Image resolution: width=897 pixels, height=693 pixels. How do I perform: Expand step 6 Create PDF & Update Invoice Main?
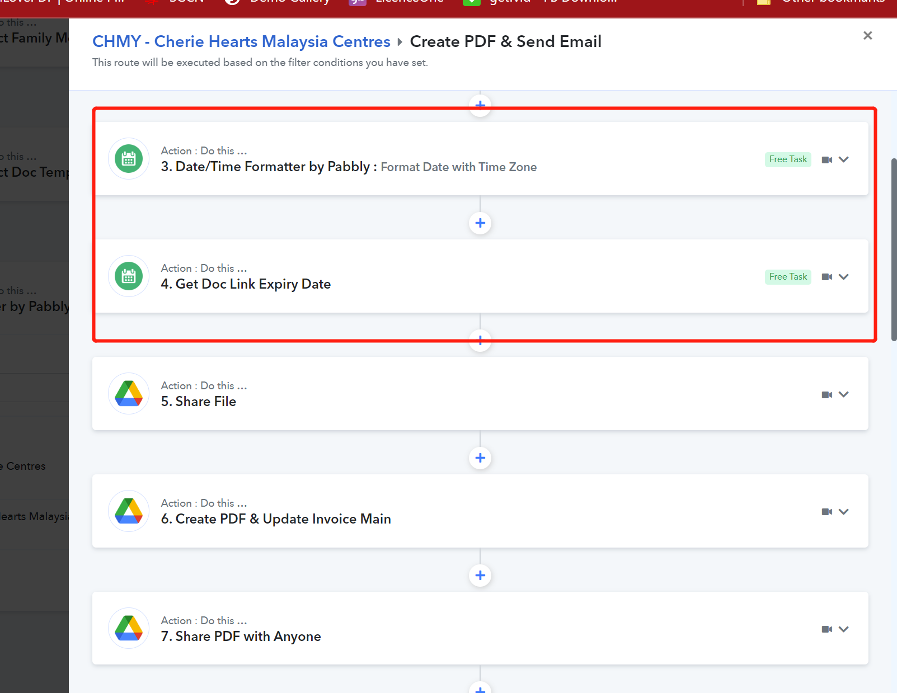pos(844,512)
